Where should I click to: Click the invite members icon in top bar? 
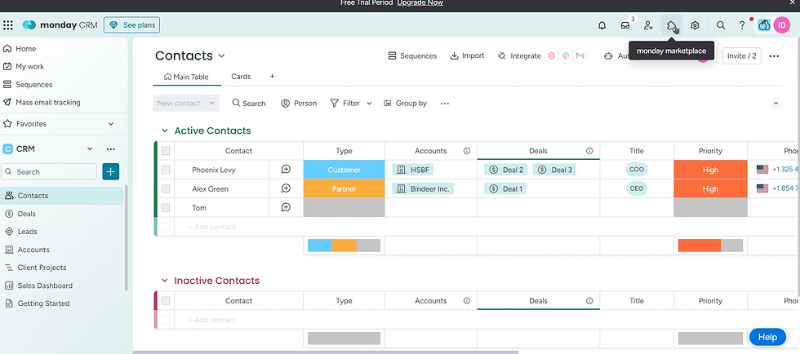point(648,25)
